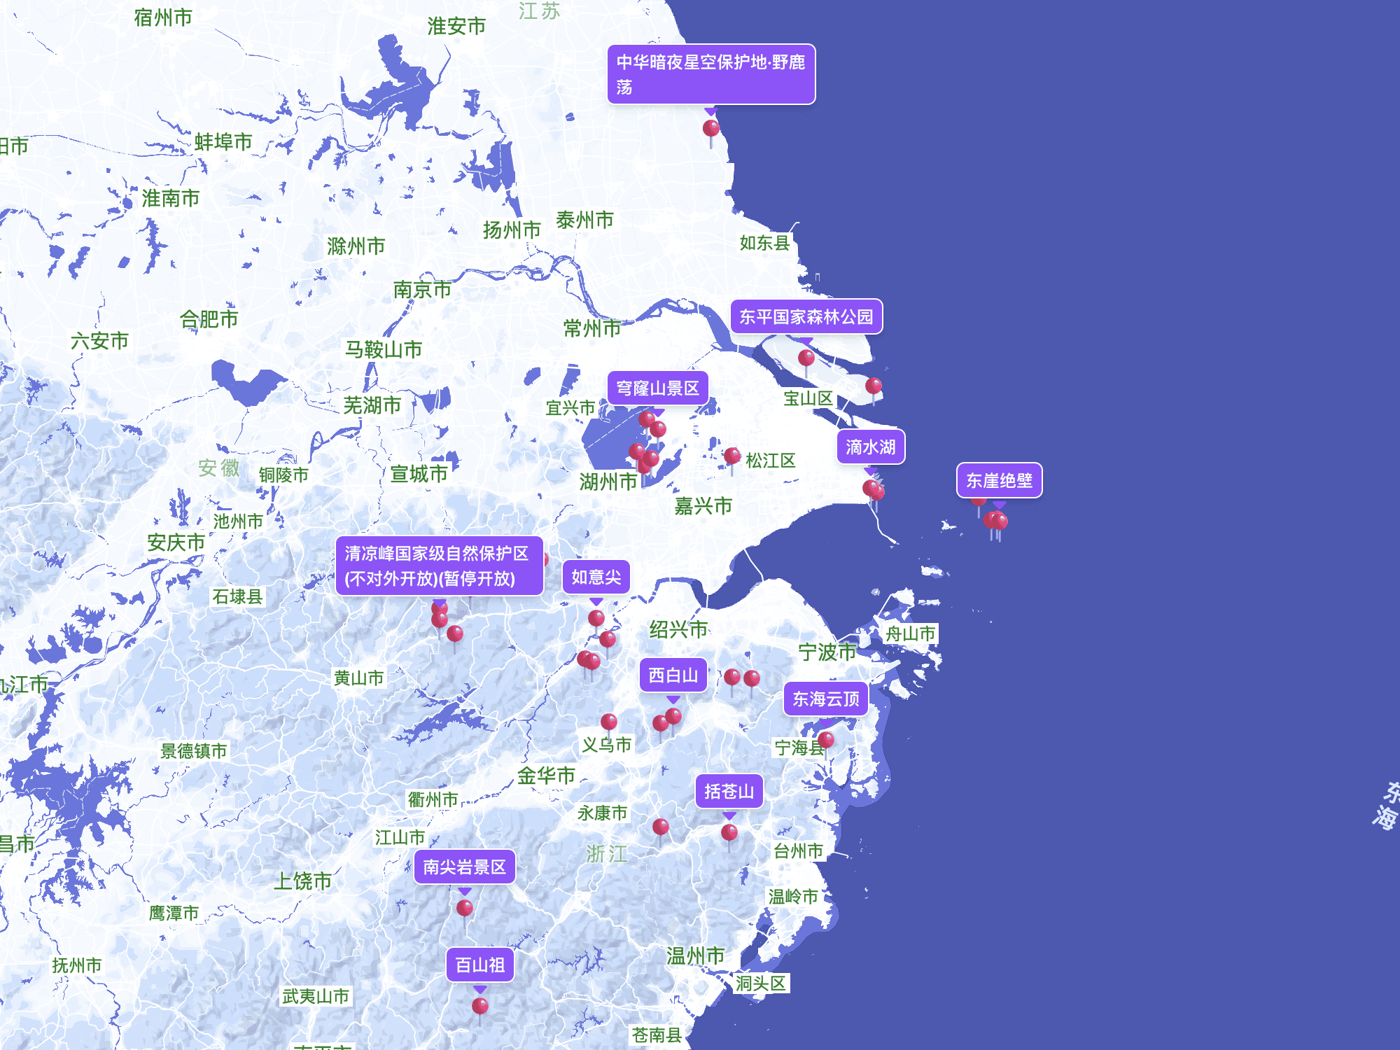Open the 南尖岩景区 label

(x=465, y=867)
